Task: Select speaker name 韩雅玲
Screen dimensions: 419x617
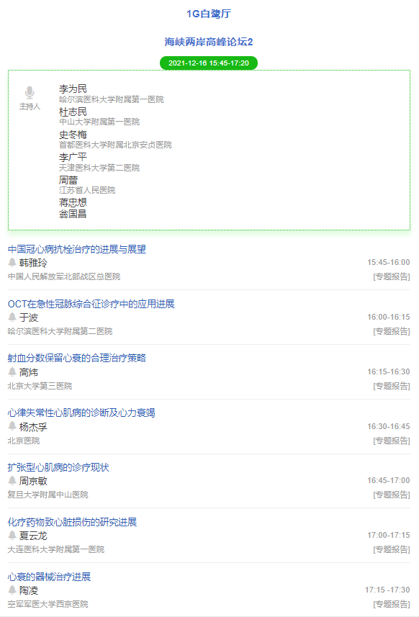Action: point(33,263)
